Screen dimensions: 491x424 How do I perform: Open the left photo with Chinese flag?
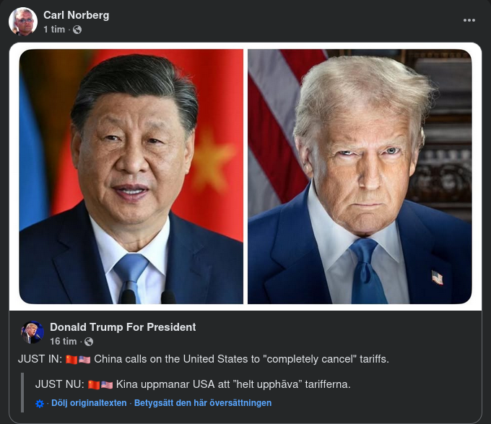tap(131, 176)
